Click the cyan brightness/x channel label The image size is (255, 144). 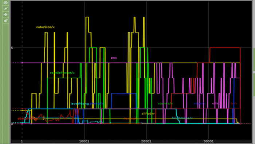click(x=182, y=118)
